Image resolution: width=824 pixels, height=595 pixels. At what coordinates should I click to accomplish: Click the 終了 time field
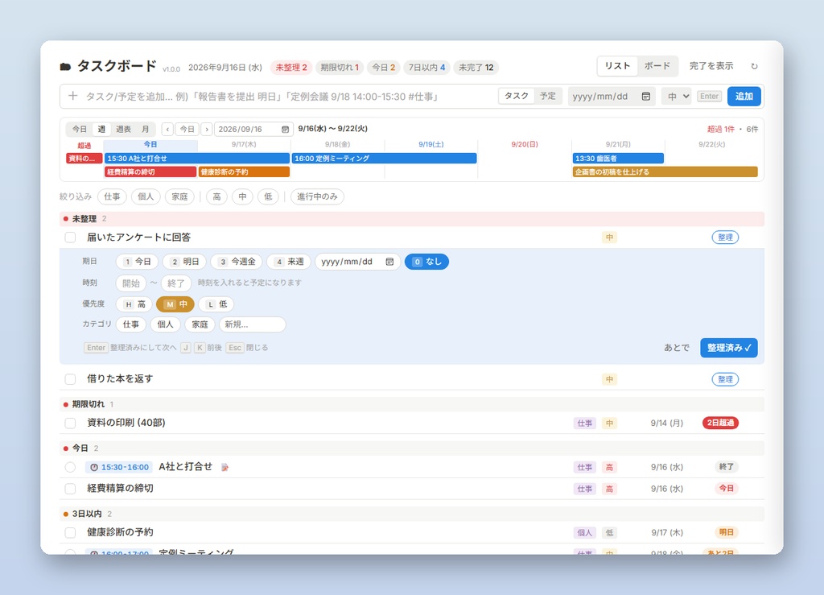[176, 283]
